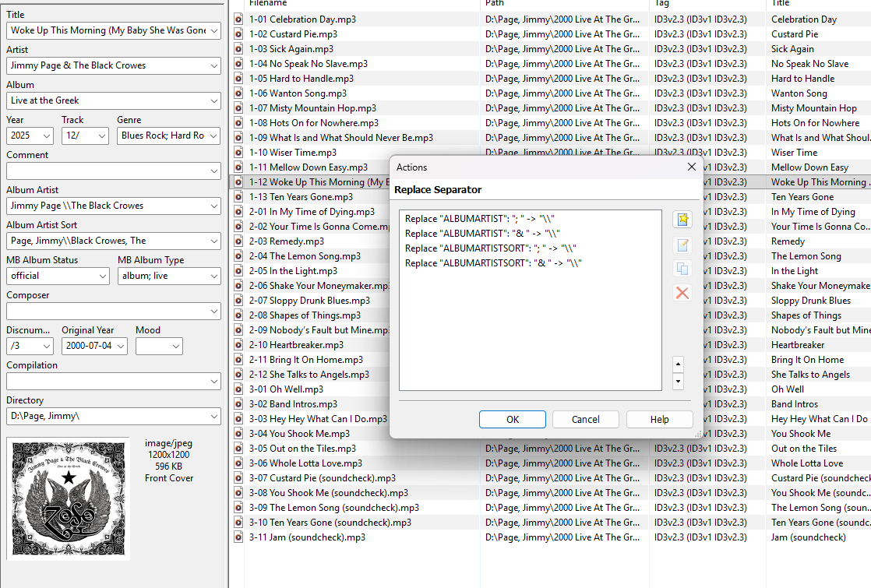Close the Actions dialog with the X

(x=691, y=167)
